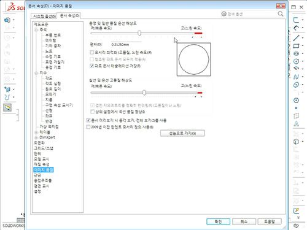307x230 pixels.
Task: Select '용접구조물' in the tree
Action: coord(43,180)
